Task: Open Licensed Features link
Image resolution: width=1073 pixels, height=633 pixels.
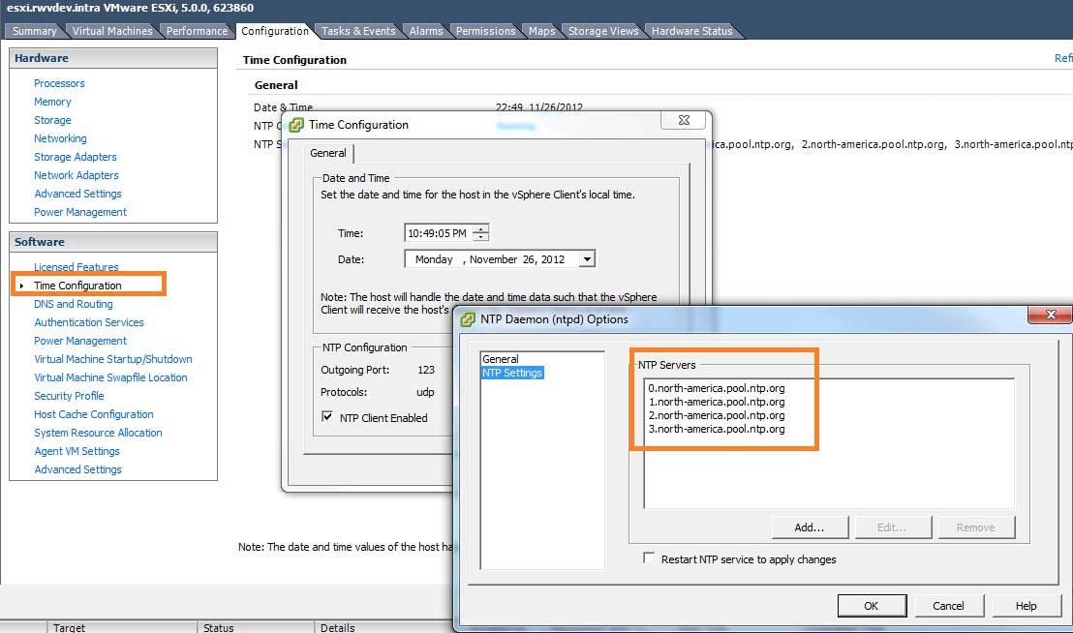Action: click(x=77, y=267)
